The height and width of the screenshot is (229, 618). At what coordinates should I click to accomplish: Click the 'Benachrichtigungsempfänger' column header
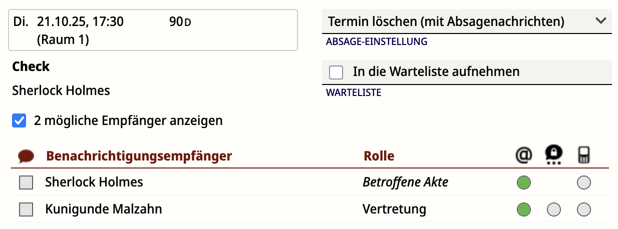(x=139, y=156)
